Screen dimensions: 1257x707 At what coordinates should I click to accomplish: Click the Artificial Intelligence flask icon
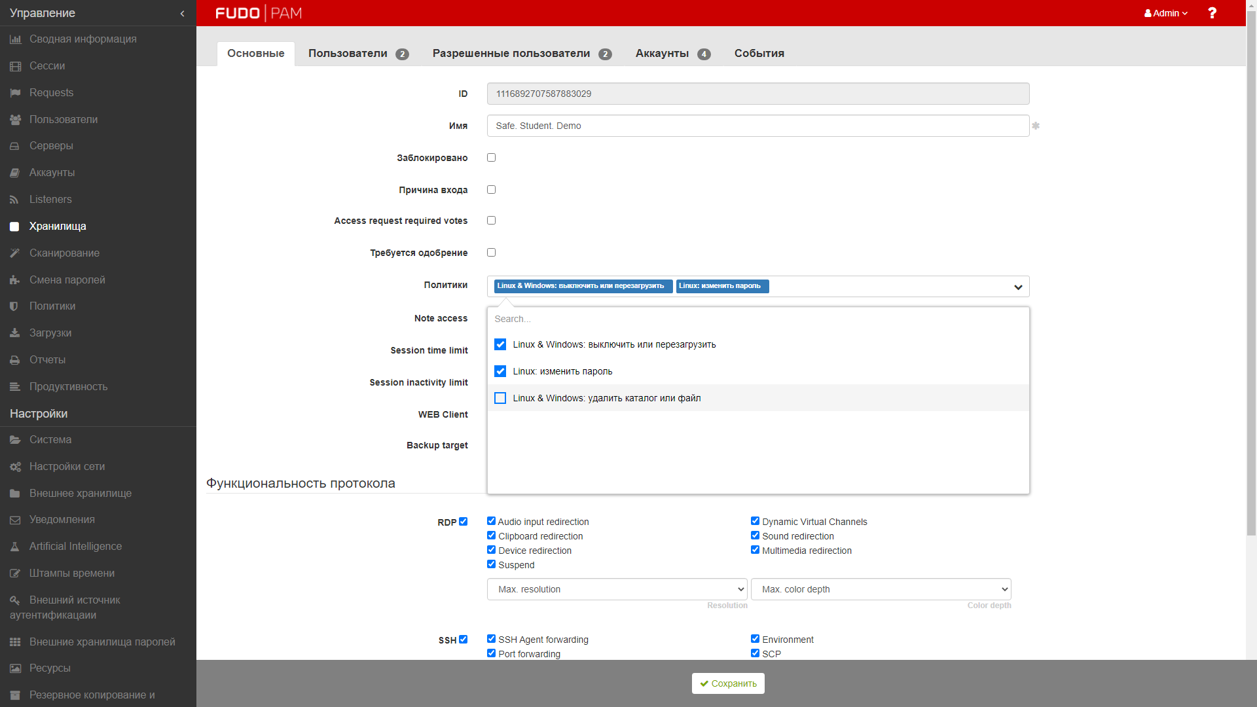(14, 547)
